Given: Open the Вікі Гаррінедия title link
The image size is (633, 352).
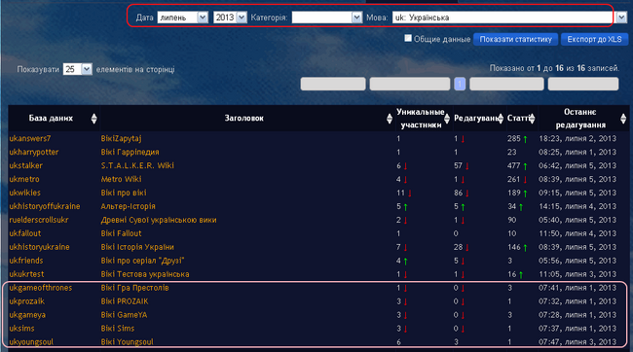Looking at the screenshot, I should point(130,152).
